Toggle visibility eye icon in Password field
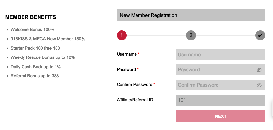Viewport: 273px width, 130px height. (x=259, y=70)
